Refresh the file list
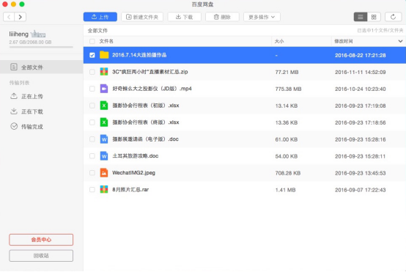 point(393,17)
